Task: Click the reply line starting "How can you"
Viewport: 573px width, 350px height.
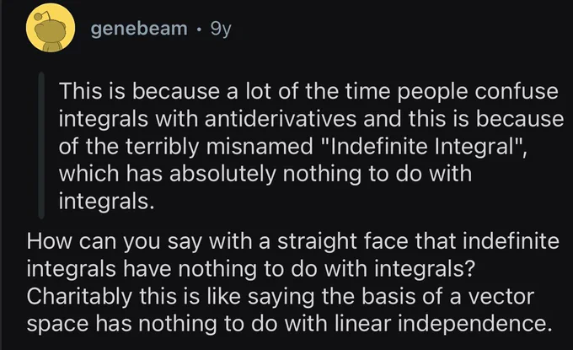Action: [x=293, y=242]
